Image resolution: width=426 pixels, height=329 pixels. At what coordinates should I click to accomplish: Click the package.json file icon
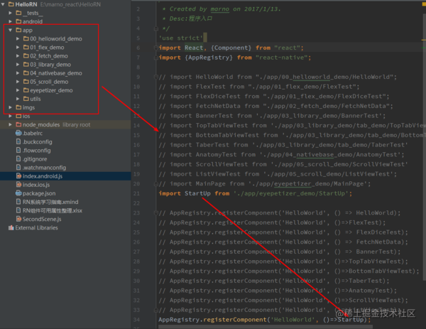[18, 193]
